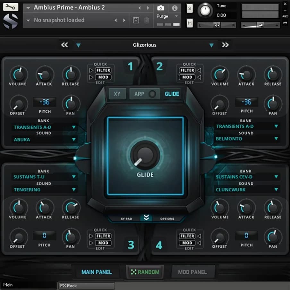The image size is (290, 290).
Task: Click the wrench settings icon
Action: coord(11,7)
